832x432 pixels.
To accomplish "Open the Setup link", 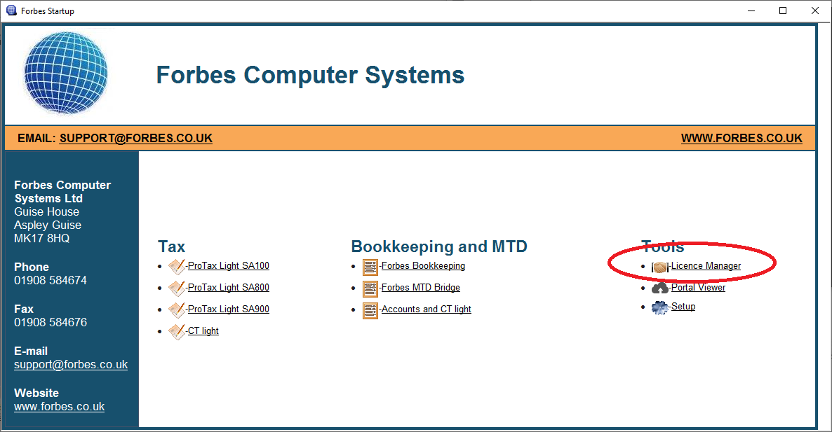I will point(683,307).
